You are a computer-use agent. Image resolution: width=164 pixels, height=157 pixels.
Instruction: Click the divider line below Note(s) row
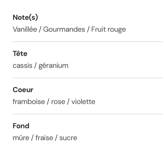[x=88, y=42]
